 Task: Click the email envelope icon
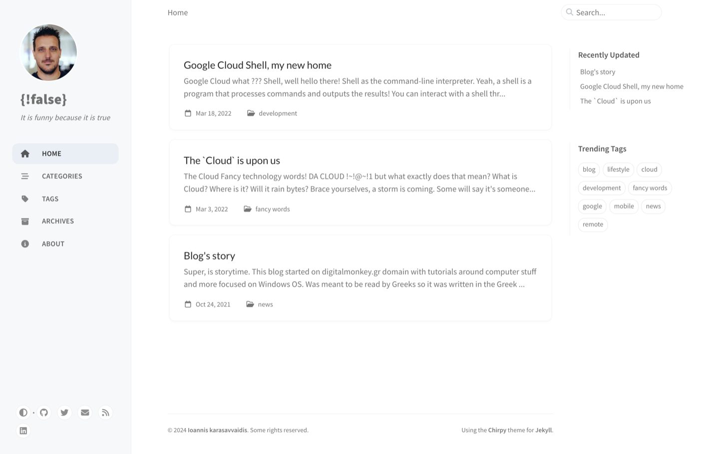tap(85, 413)
